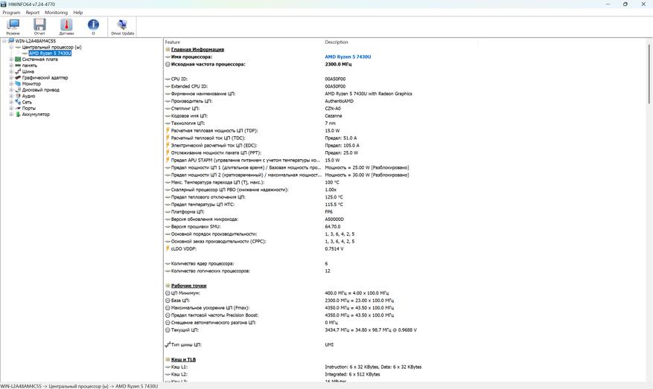Screen dimensions: 653x389
Task: Select the Центральный процессор(ы) tree label
Action: (x=51, y=47)
